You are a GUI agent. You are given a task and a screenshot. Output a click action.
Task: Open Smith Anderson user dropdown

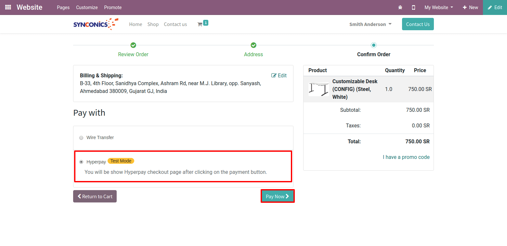(370, 24)
